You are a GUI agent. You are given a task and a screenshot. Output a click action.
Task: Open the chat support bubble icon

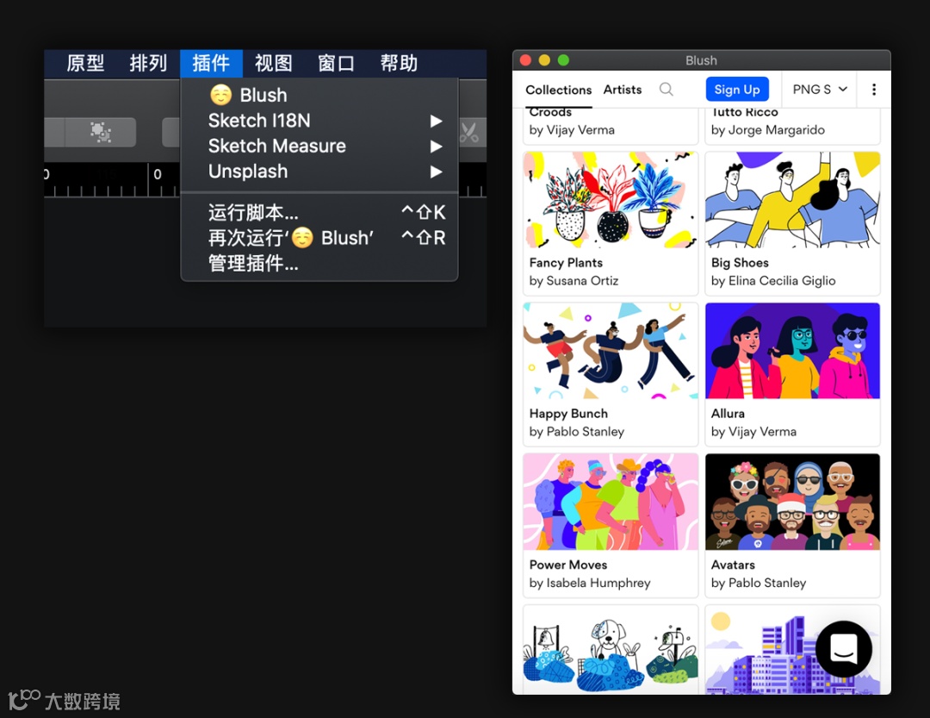pos(843,648)
